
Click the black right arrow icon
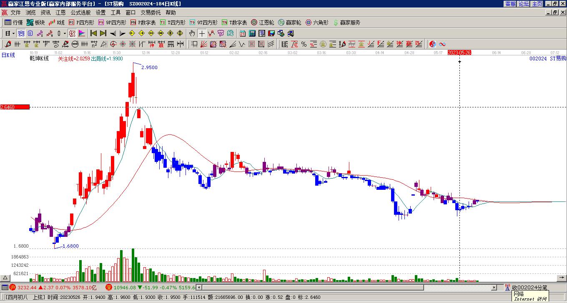click(123, 33)
